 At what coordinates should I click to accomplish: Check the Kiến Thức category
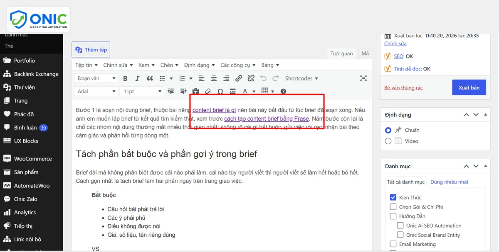(393, 197)
